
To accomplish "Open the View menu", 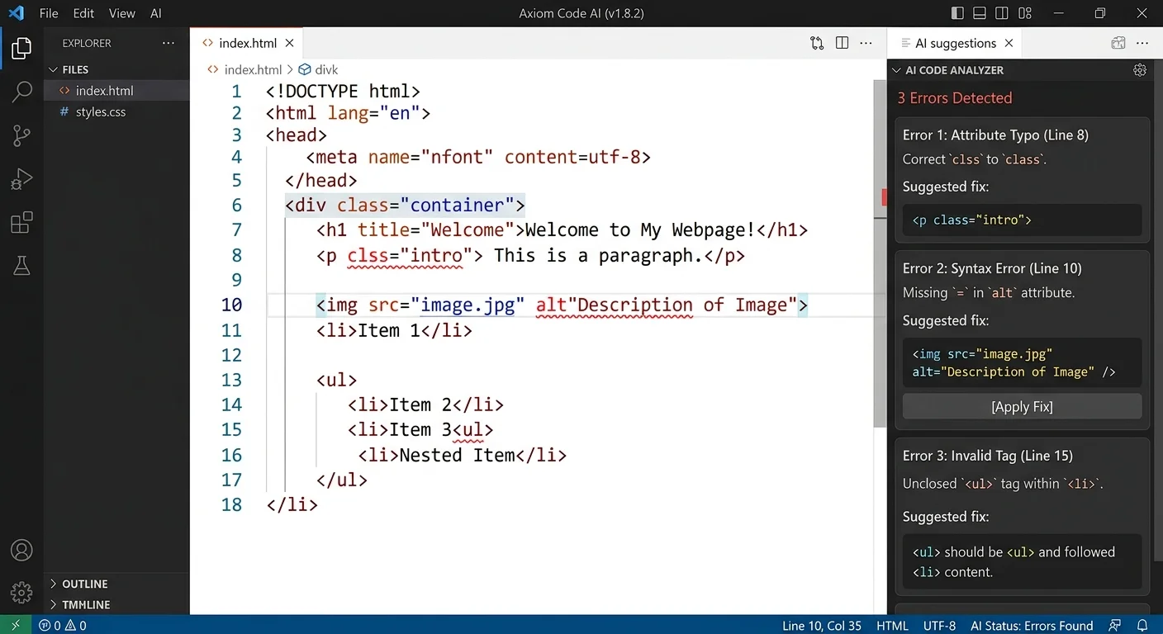I will click(x=121, y=13).
